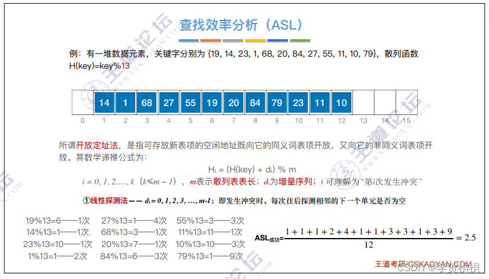Image resolution: width=489 pixels, height=279 pixels.
Task: Click the orange bar under the title
Action: tap(211, 40)
